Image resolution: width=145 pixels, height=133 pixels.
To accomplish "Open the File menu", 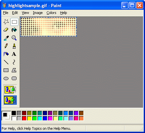I will click(6, 13).
